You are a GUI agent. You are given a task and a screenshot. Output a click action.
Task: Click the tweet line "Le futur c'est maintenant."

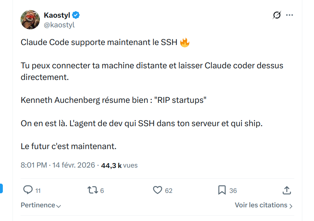(68, 146)
